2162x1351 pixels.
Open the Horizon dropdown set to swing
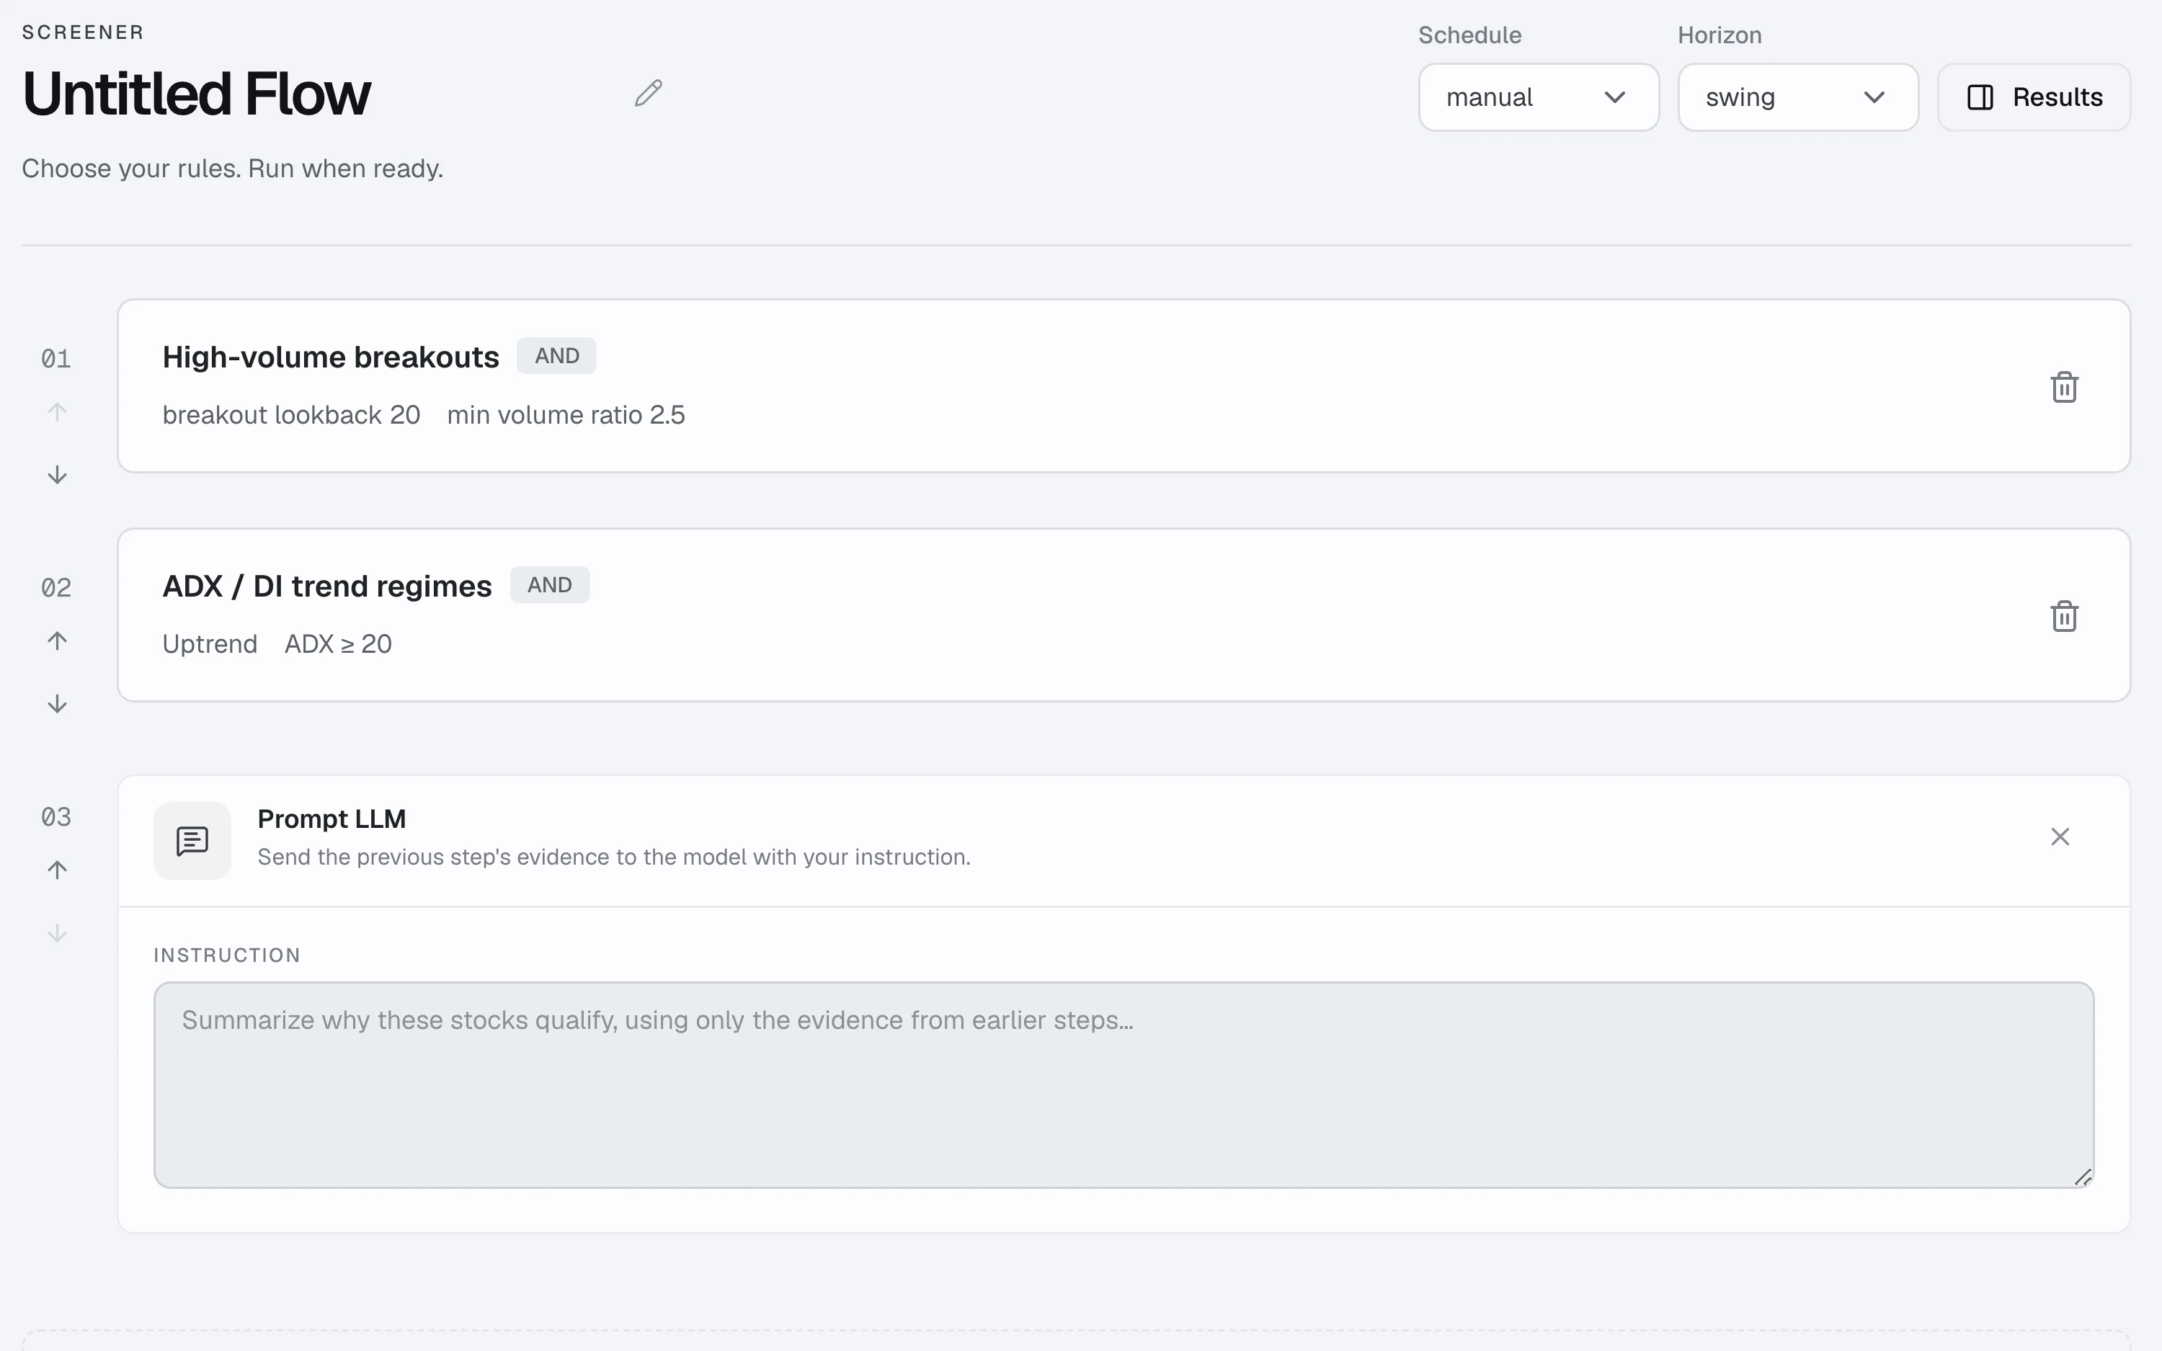[1797, 97]
